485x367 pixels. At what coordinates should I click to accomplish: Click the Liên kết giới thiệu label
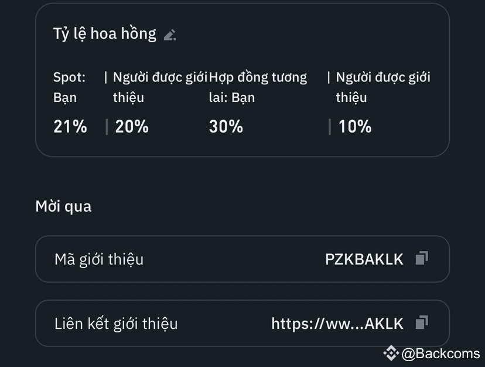(x=116, y=324)
